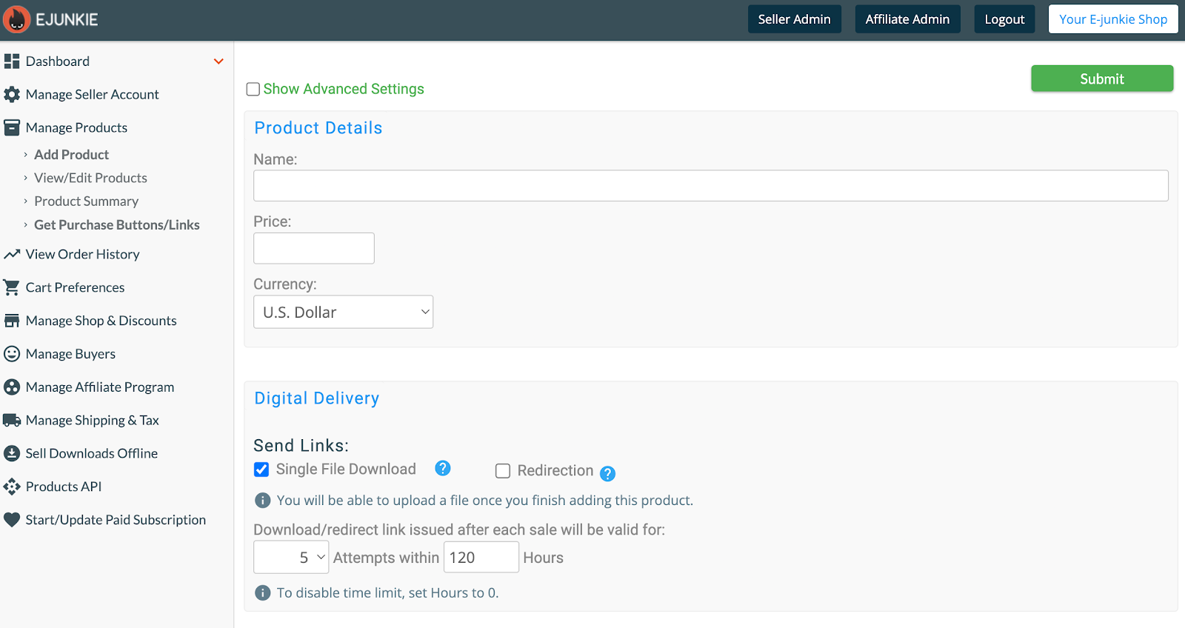Click info icon beside file upload note
Image resolution: width=1185 pixels, height=628 pixels.
pyautogui.click(x=263, y=501)
